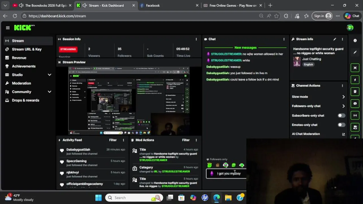
Task: Open Mod Actions options menu
Action: (196, 140)
